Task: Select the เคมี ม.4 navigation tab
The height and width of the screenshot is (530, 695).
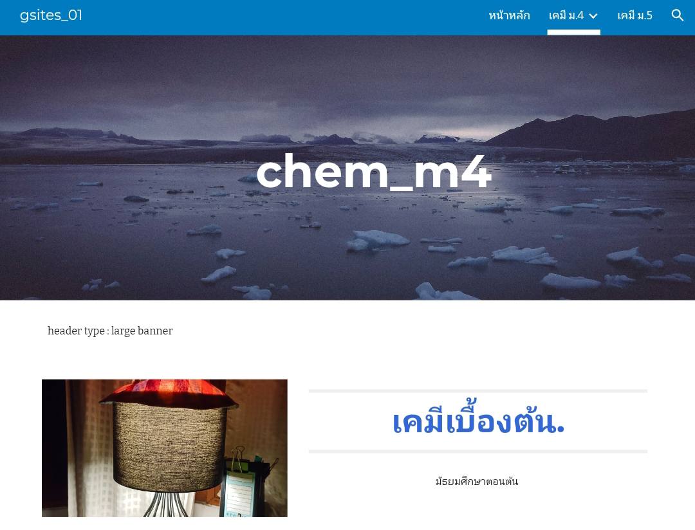Action: pos(566,15)
